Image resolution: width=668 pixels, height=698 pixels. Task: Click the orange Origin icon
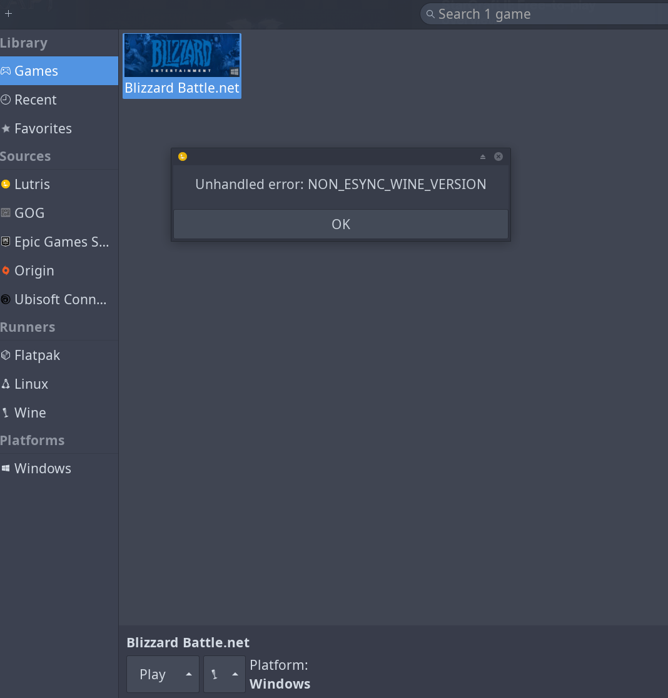6,270
